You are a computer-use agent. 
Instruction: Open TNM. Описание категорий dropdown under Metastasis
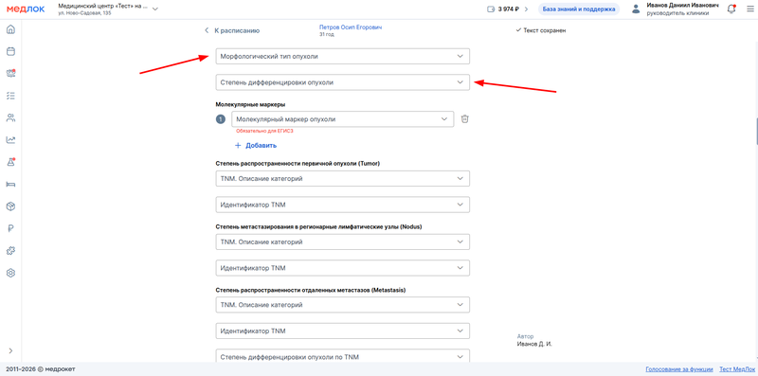(343, 305)
